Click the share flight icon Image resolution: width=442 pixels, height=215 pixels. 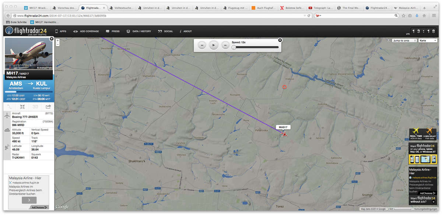coord(48,107)
